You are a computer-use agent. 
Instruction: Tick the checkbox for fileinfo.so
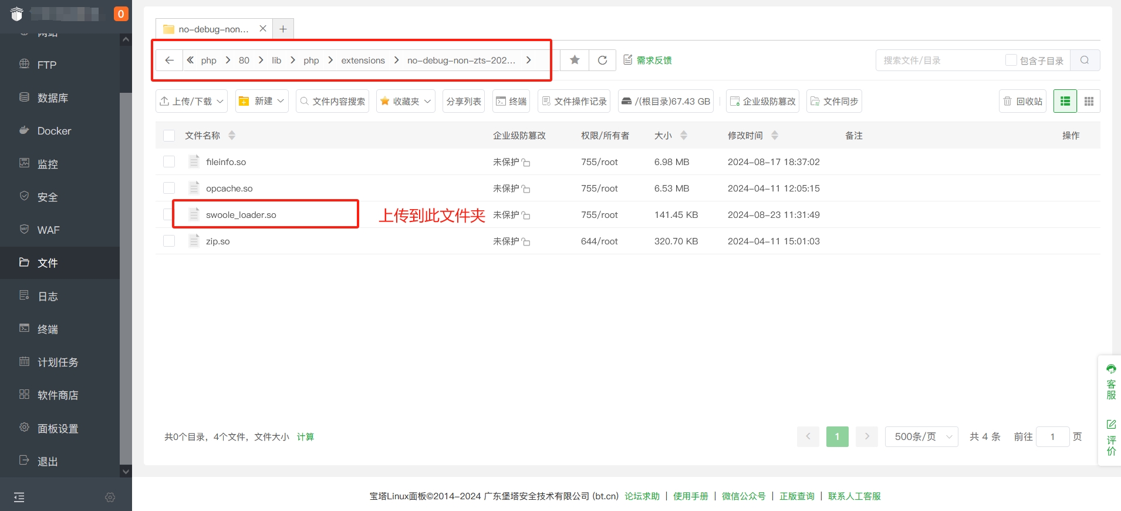169,162
